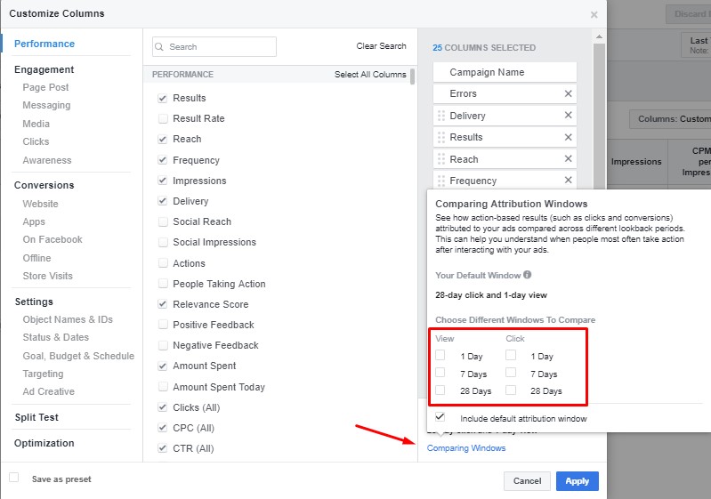Remove the Results column with its X
Screen dimensions: 711x499
pos(568,137)
